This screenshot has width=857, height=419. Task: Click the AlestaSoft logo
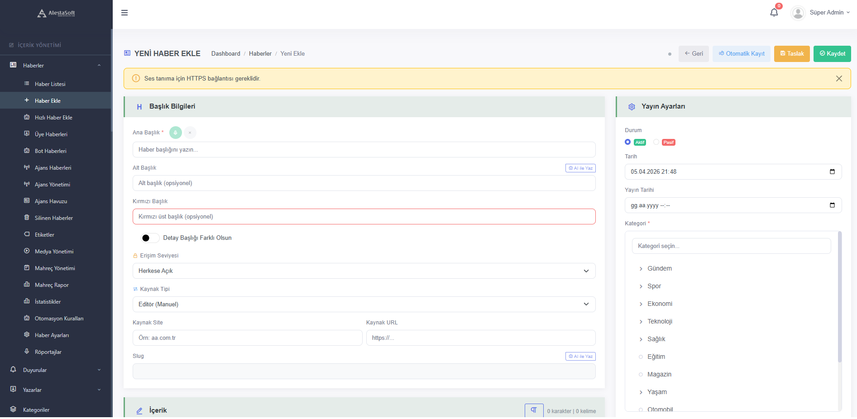click(56, 13)
